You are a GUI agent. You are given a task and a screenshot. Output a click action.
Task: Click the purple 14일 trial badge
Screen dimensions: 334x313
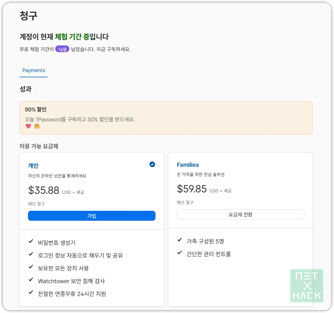pyautogui.click(x=62, y=49)
